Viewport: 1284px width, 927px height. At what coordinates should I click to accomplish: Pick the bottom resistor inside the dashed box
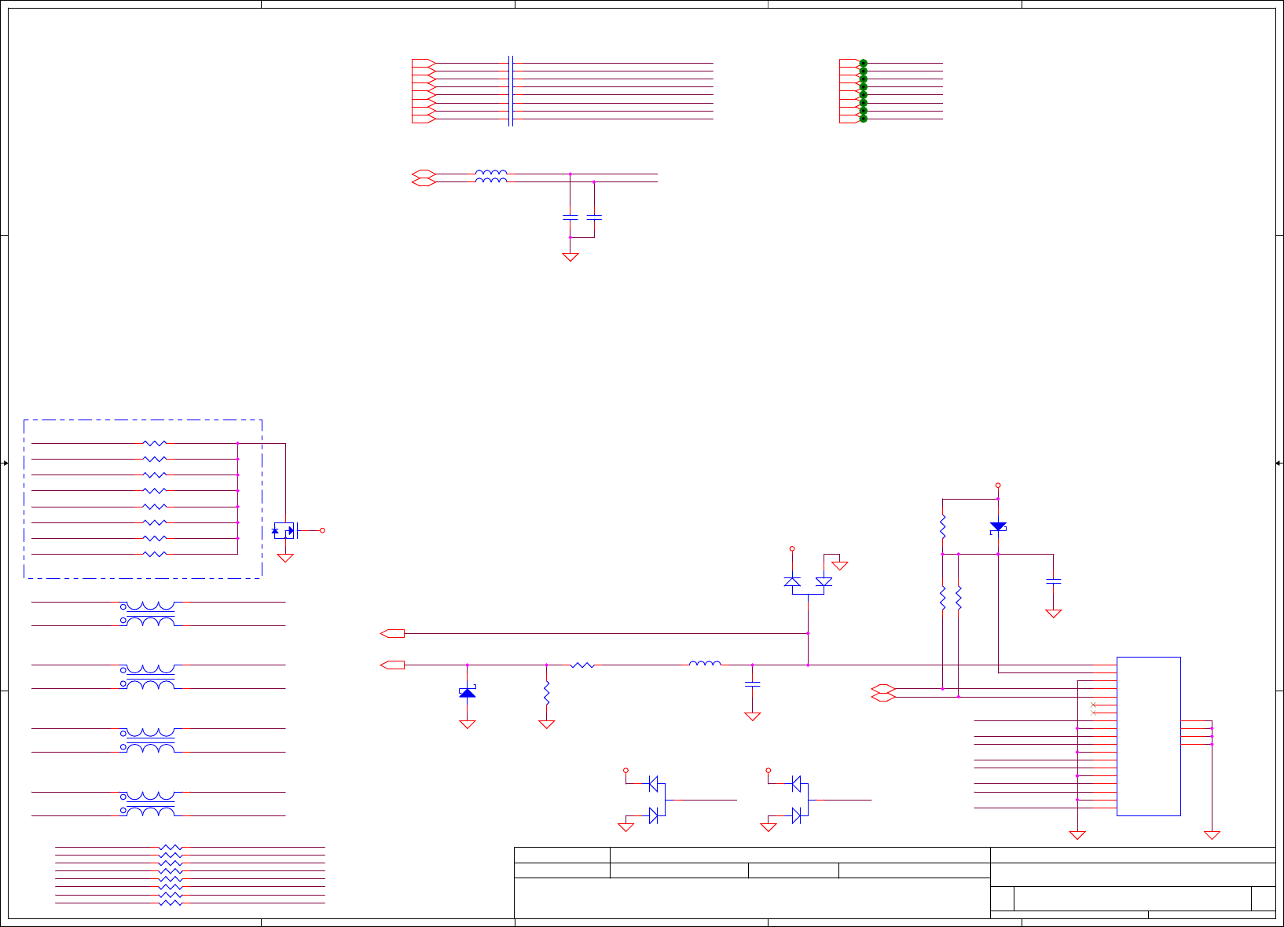pyautogui.click(x=155, y=554)
